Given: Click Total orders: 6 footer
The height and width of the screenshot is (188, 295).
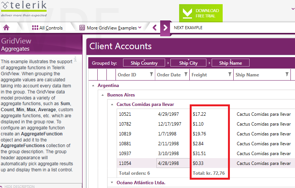Looking at the screenshot, I should 134,173.
